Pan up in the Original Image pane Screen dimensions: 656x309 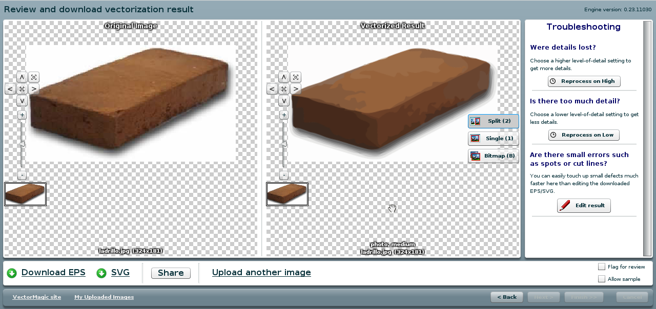(x=22, y=77)
